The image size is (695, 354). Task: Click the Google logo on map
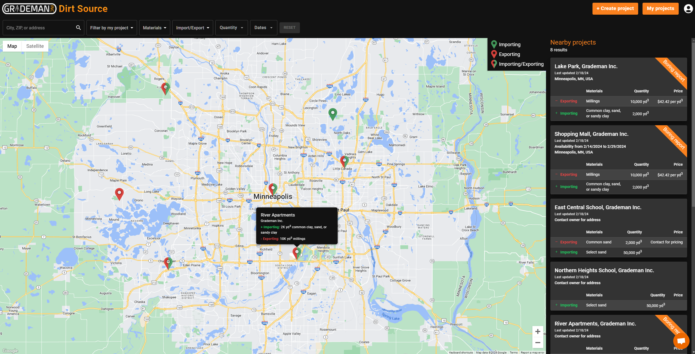(10, 350)
